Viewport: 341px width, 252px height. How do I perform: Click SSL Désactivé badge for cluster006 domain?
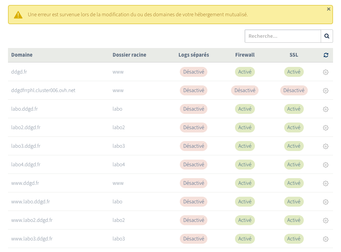[294, 90]
